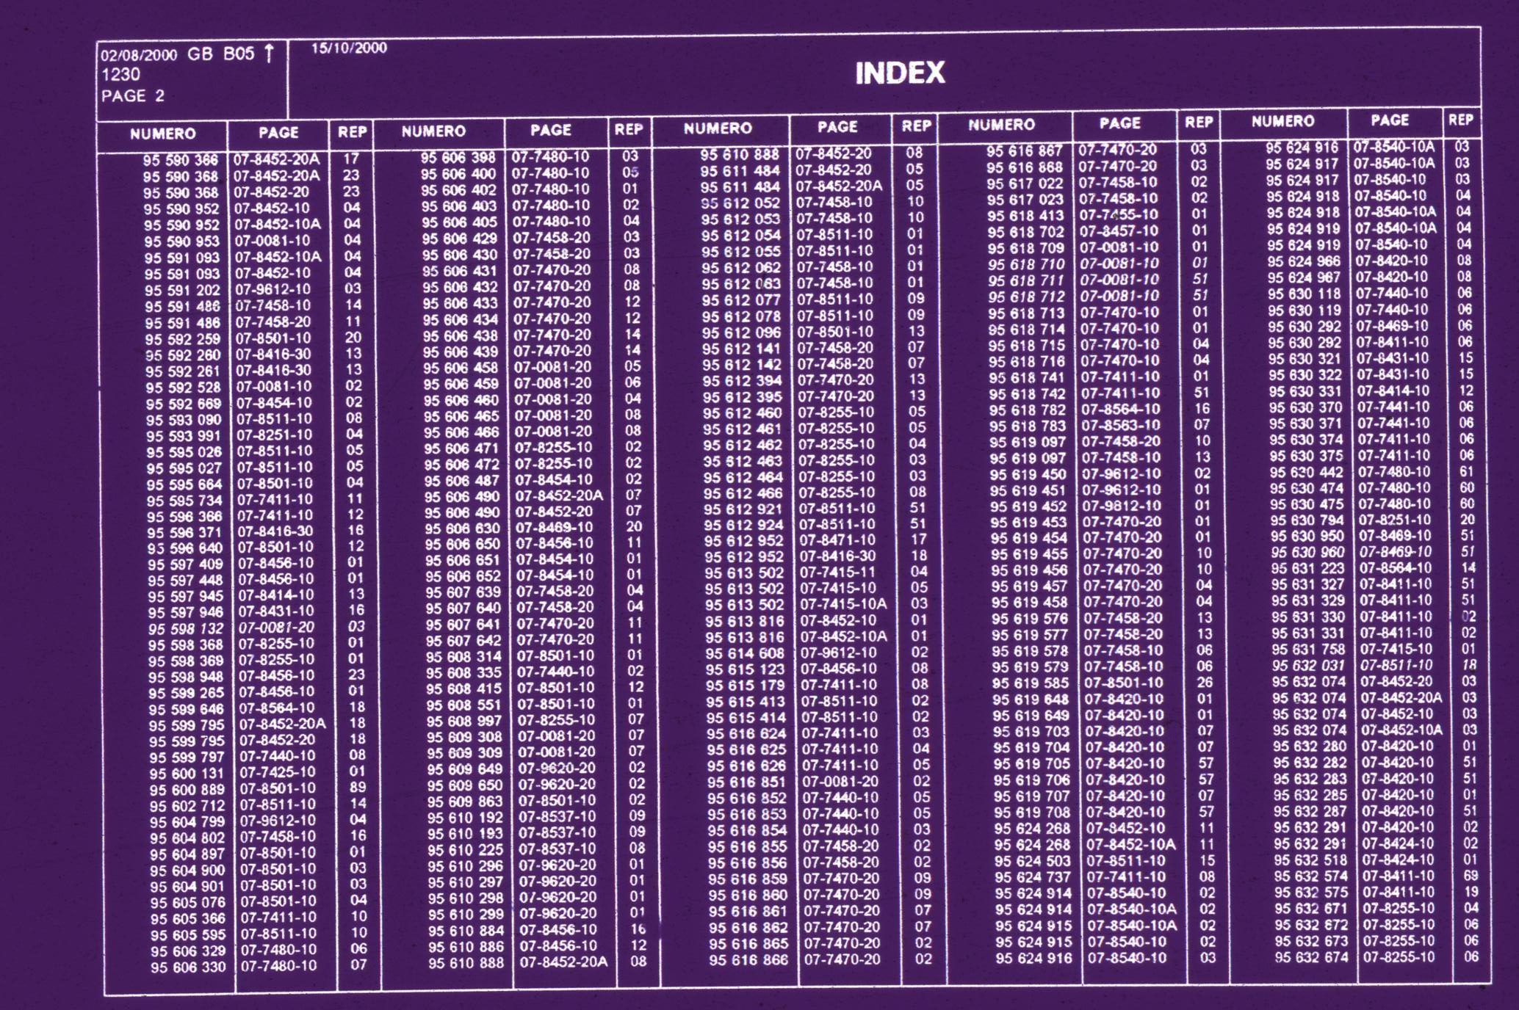Select numero 95 592 259

click(182, 339)
